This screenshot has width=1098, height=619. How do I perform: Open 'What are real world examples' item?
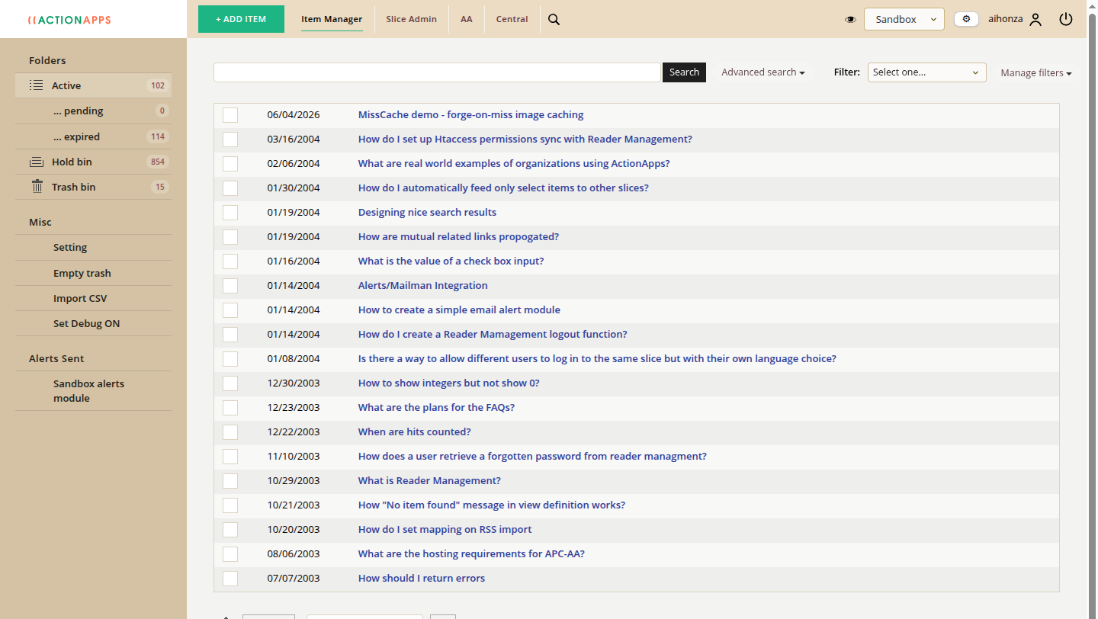coord(514,164)
